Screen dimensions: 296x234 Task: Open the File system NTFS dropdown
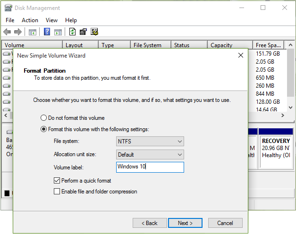point(150,141)
